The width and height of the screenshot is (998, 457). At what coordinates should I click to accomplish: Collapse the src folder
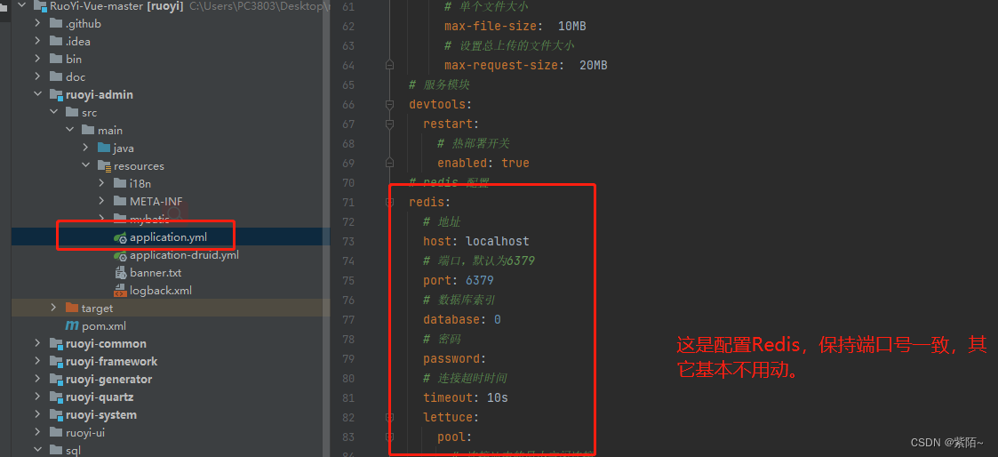pos(54,113)
